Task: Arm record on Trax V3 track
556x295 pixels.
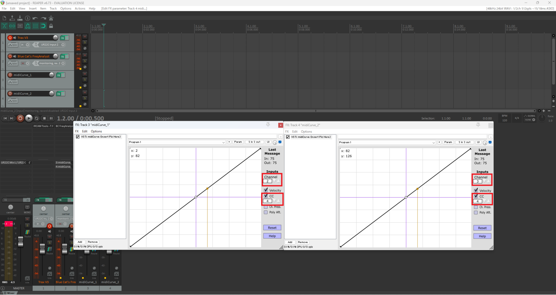Action: click(x=10, y=38)
